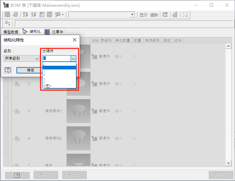Click the 导入... button
Screen dimensions: 235x181
(x=46, y=175)
